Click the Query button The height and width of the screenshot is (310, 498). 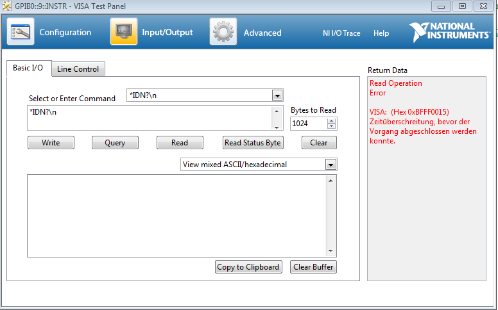pos(115,143)
